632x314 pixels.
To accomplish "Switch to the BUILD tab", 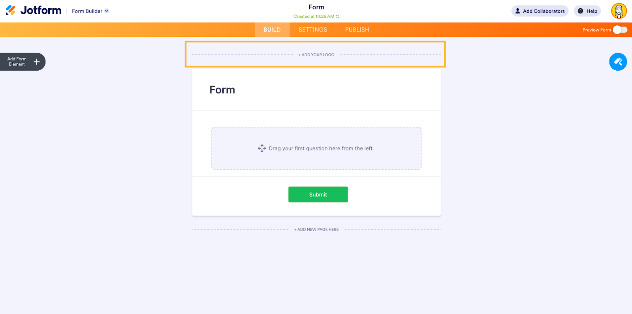I will pos(272,30).
